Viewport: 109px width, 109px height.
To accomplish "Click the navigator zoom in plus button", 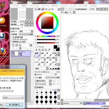I will pyautogui.click(x=29, y=22).
